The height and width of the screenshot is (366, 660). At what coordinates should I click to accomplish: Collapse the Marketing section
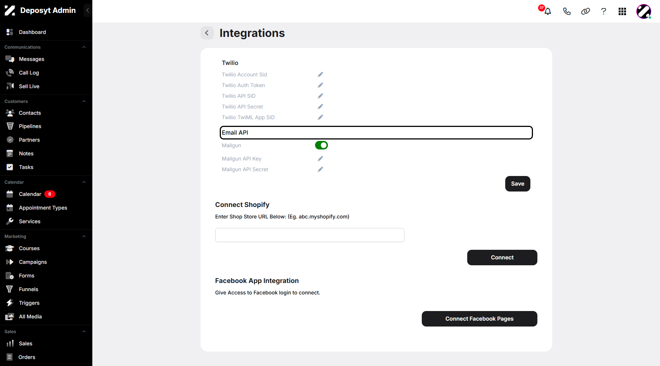click(x=84, y=236)
